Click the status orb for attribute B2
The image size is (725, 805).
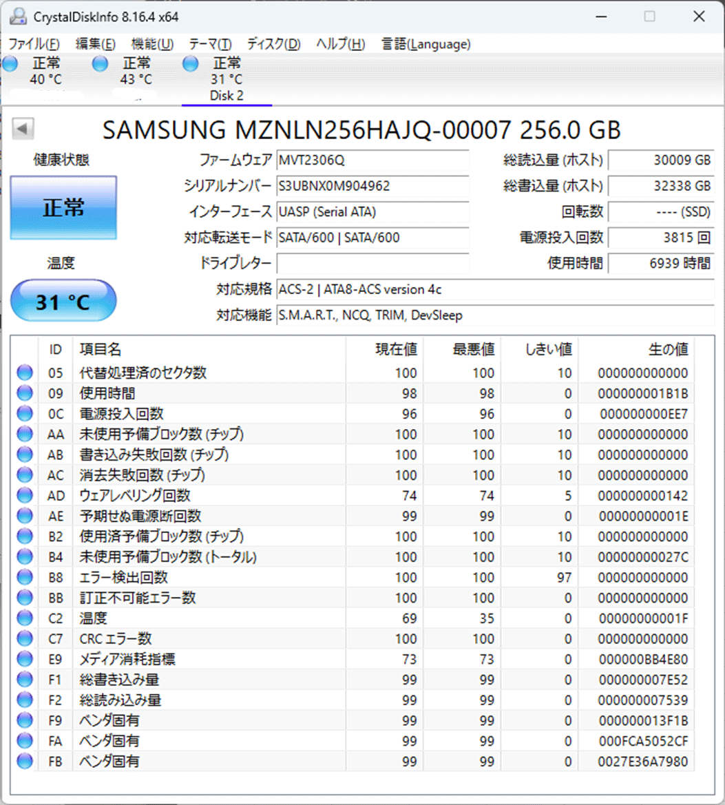25,536
